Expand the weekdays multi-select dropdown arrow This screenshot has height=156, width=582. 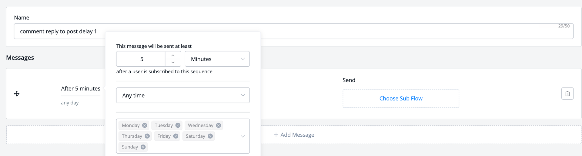[x=243, y=136]
